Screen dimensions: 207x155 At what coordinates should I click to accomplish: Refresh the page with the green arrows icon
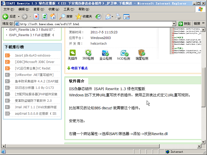45,17
